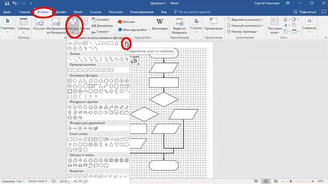The image size is (328, 184).
Task: Switch to the Вид tab
Action: [x=164, y=12]
